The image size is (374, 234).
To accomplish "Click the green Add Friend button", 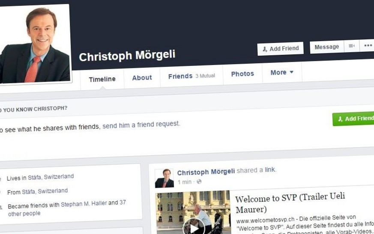I will pyautogui.click(x=353, y=118).
